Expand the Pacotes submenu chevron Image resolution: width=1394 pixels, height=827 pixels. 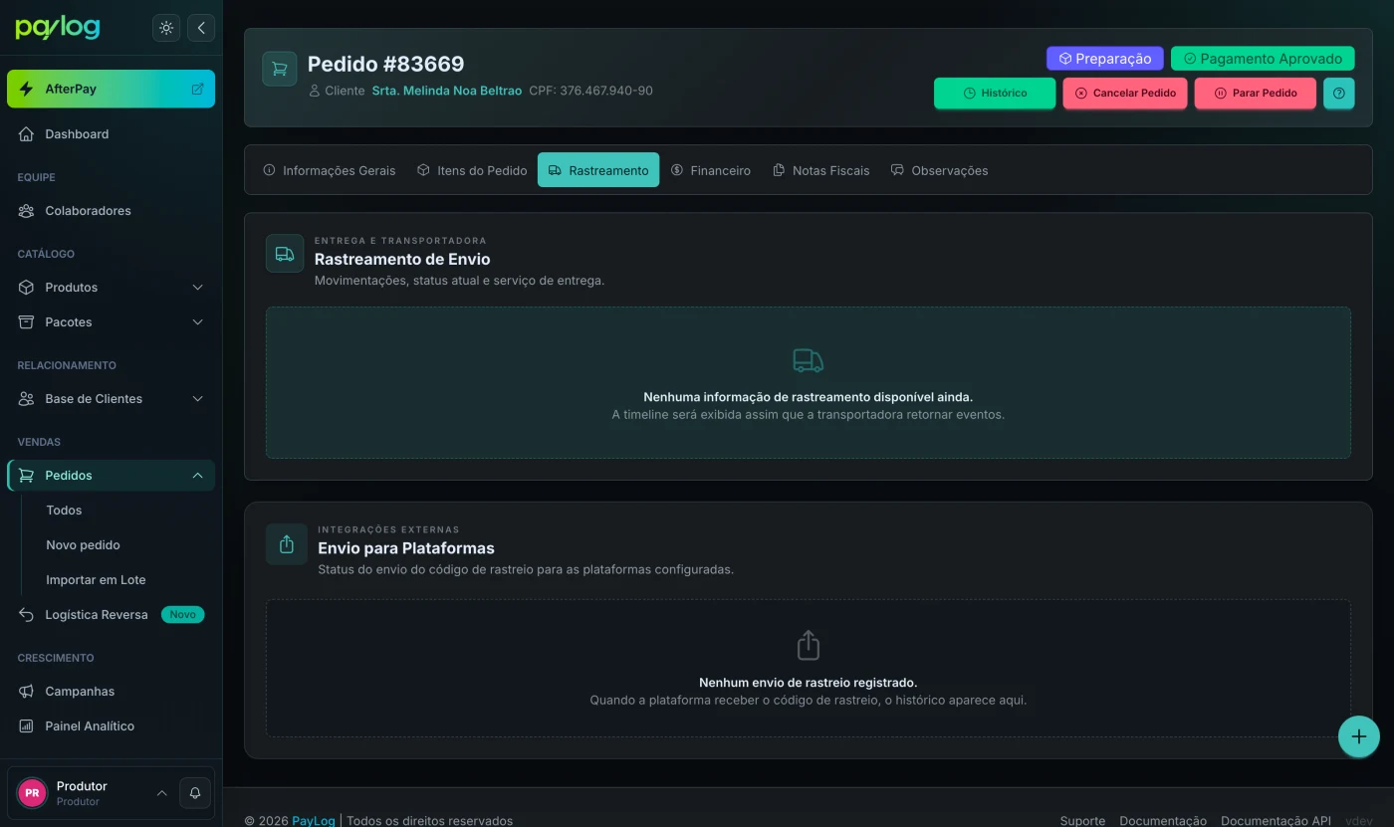click(197, 322)
